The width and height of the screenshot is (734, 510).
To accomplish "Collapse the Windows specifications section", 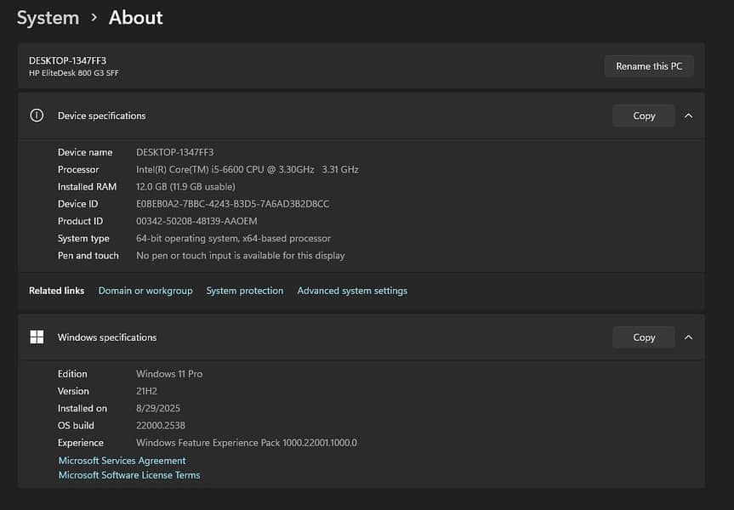I will 688,337.
